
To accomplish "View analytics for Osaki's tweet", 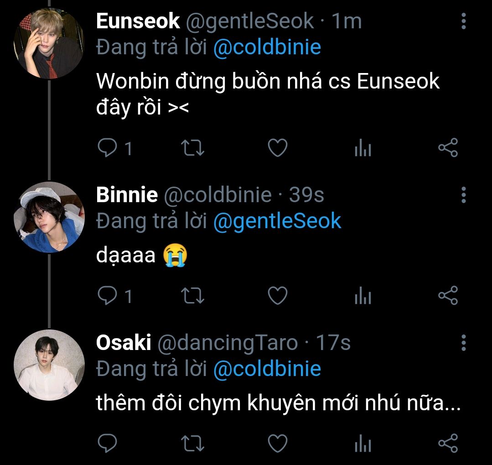I will (363, 443).
